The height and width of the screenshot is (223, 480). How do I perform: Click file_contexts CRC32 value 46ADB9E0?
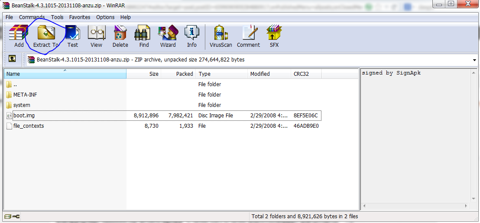306,126
